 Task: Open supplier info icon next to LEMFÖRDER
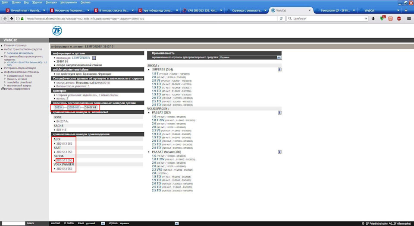(94, 58)
